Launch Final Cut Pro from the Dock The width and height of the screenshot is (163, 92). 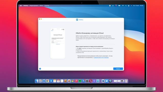coord(73,81)
